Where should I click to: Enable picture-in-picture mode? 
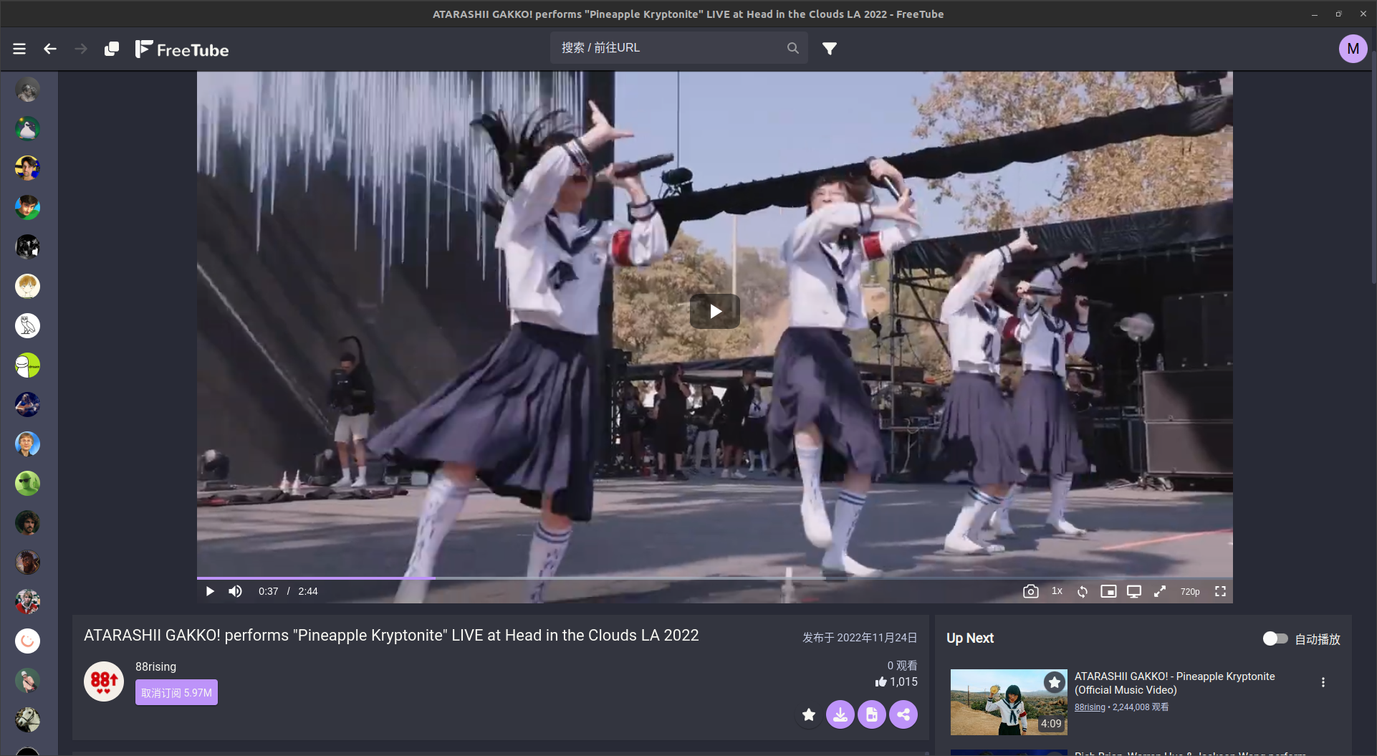click(x=1108, y=591)
